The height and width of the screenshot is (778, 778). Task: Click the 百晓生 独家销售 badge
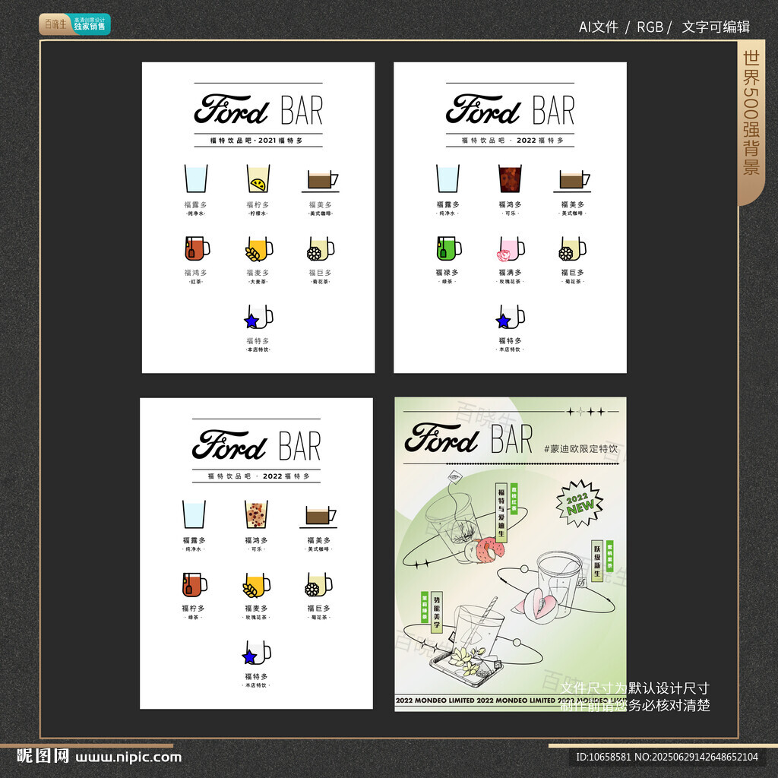tap(74, 24)
